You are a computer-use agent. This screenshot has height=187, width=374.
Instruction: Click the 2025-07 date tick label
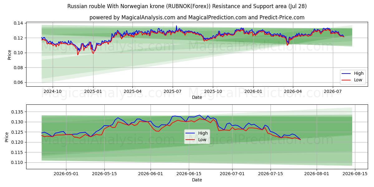pyautogui.click(x=173, y=91)
